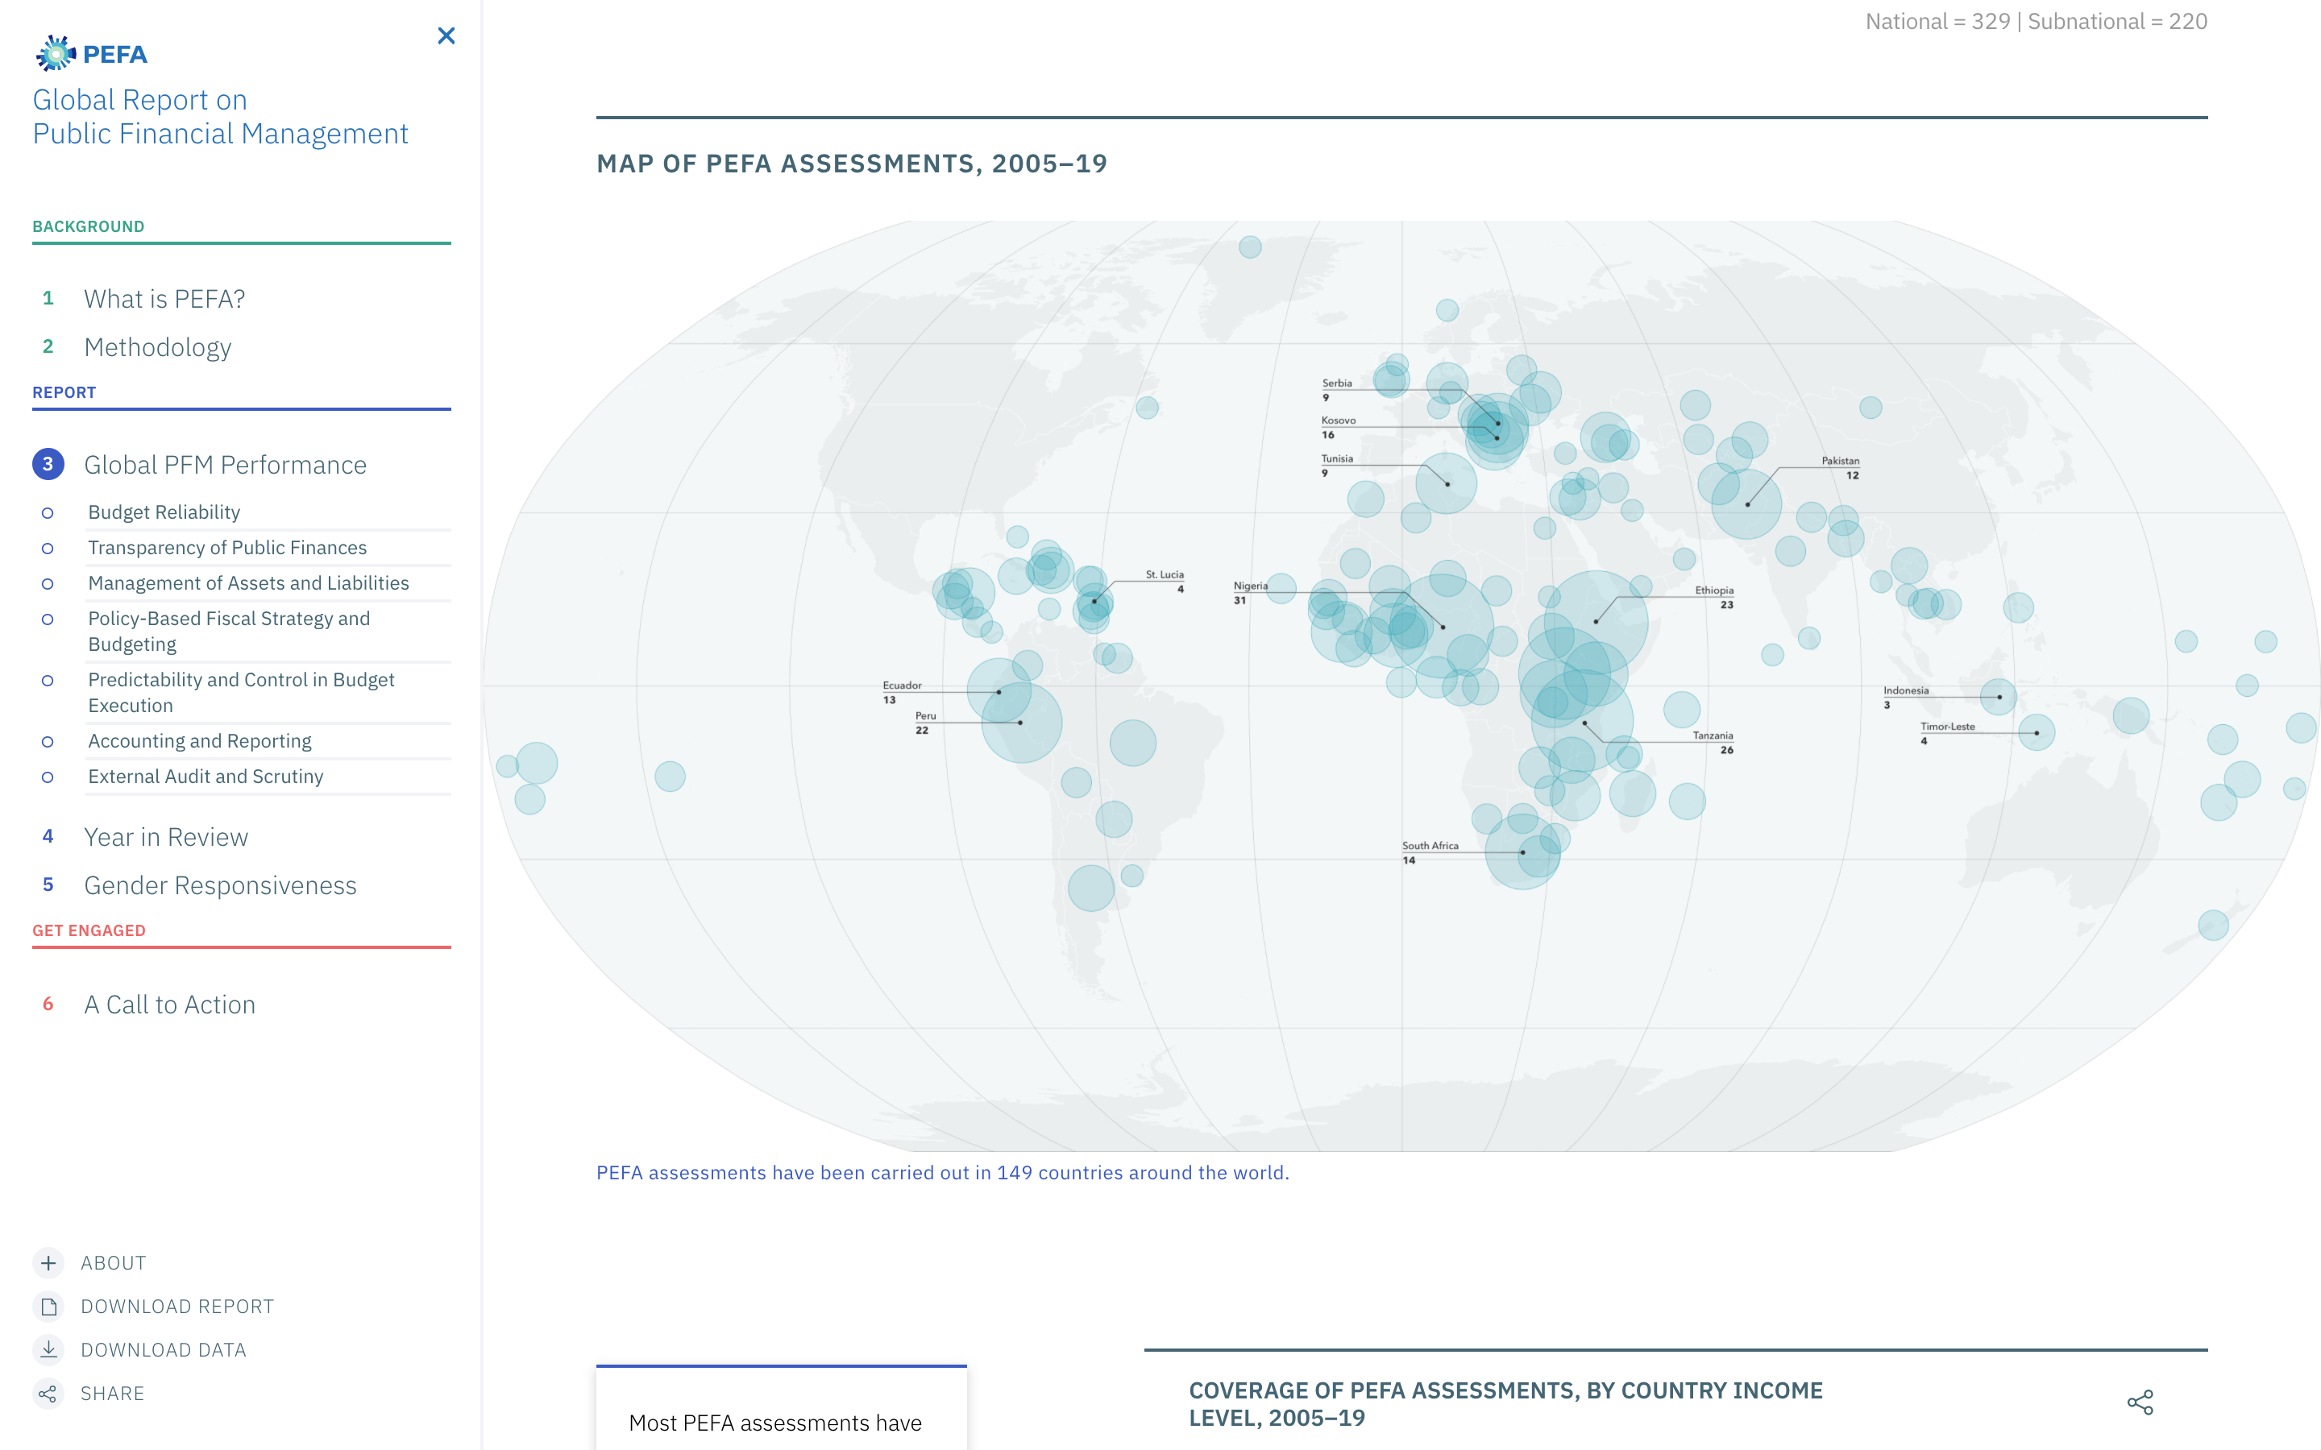Click the Management of Assets circle marker
Image resolution: width=2321 pixels, height=1450 pixels.
[47, 584]
